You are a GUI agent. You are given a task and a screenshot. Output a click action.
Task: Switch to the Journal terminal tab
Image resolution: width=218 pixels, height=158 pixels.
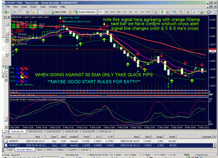(x=84, y=150)
